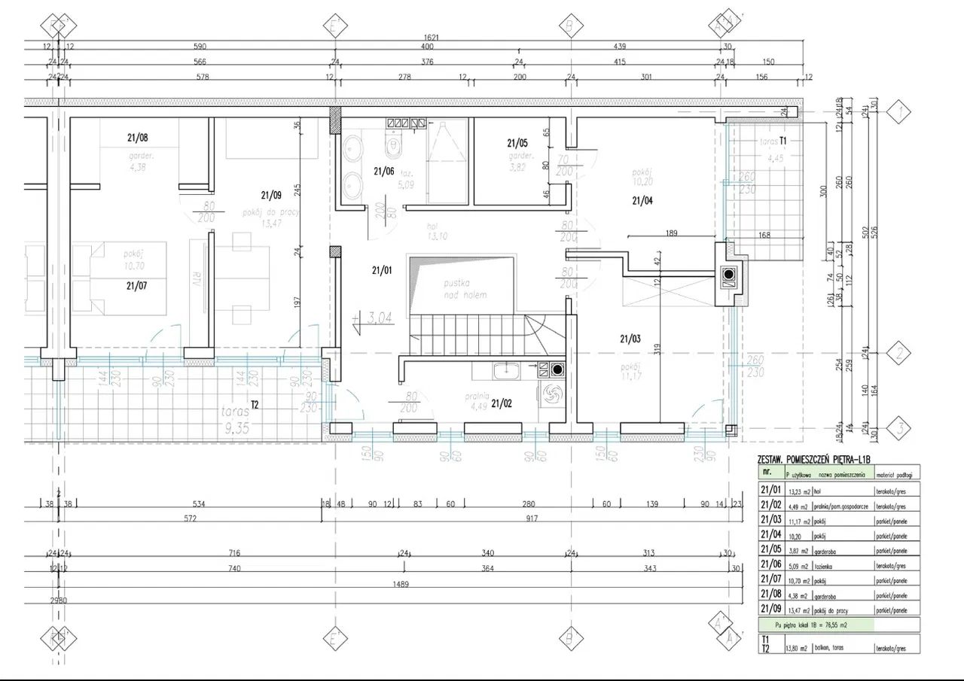Click room label 21/02 on the floor plan
Screen dimensions: 964x681
pos(502,403)
